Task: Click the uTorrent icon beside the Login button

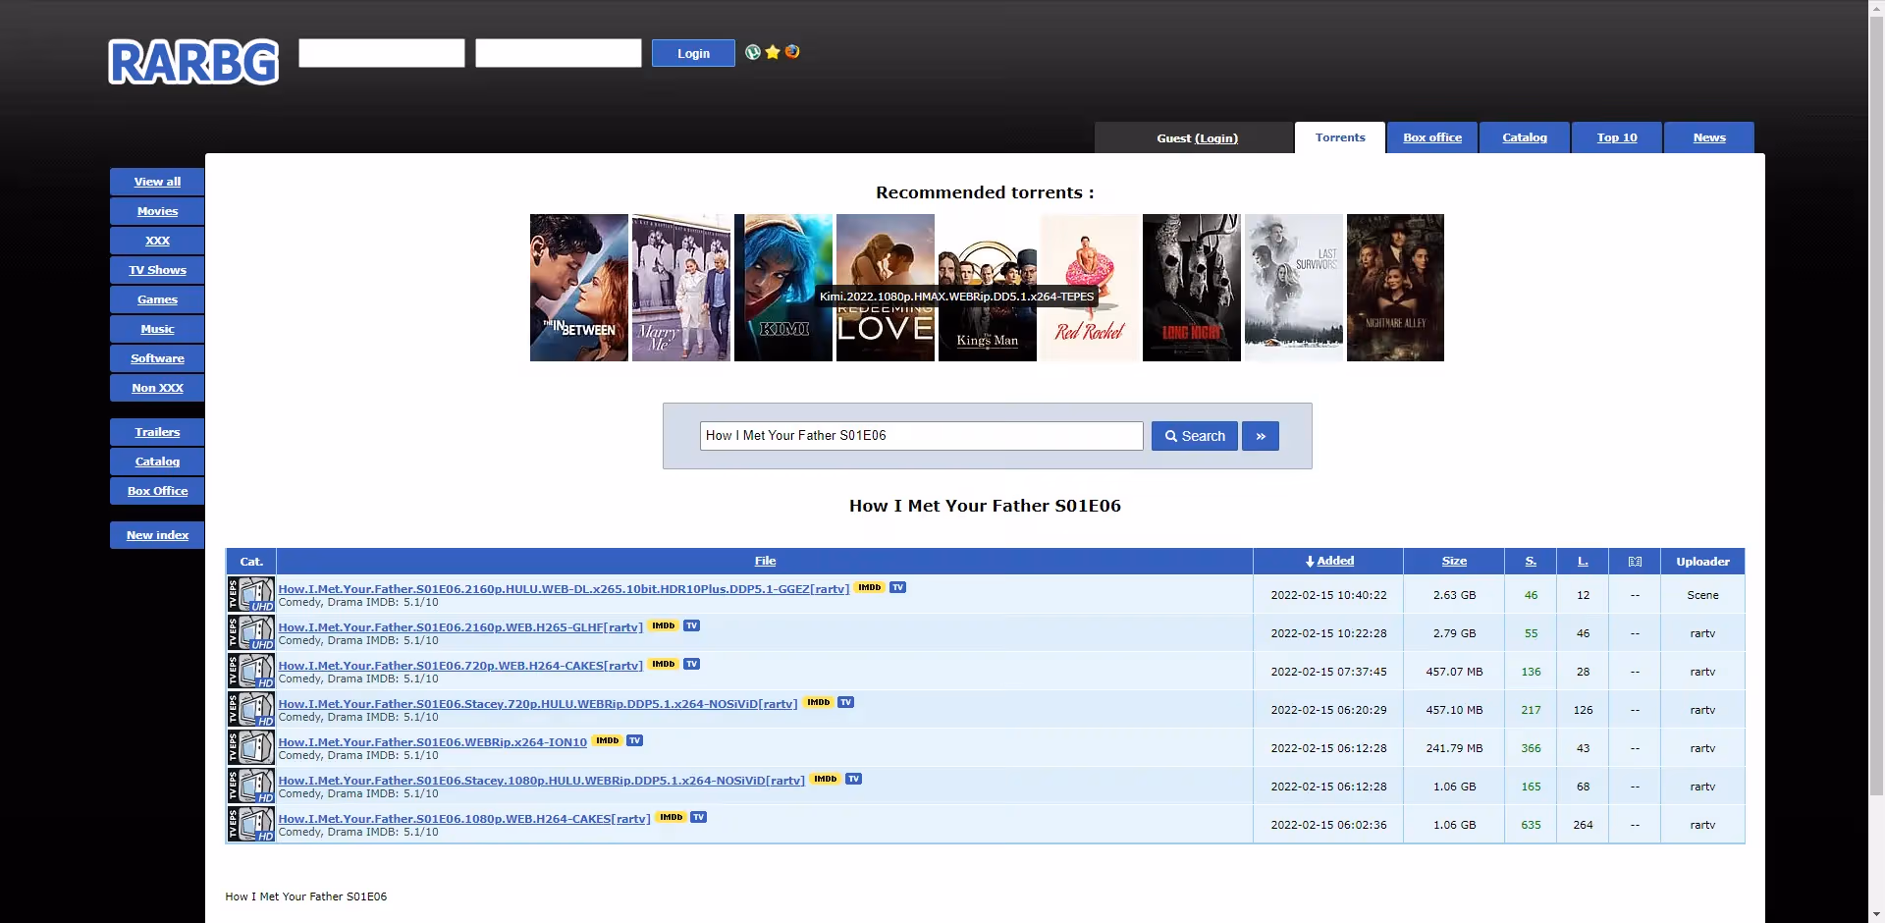Action: 753,52
